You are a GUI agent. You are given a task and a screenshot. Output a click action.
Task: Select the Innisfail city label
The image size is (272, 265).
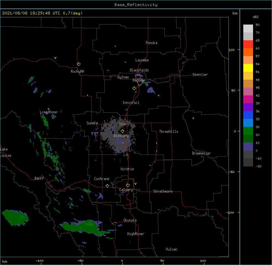click(x=131, y=103)
